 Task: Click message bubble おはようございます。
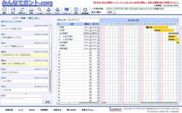[25, 73]
